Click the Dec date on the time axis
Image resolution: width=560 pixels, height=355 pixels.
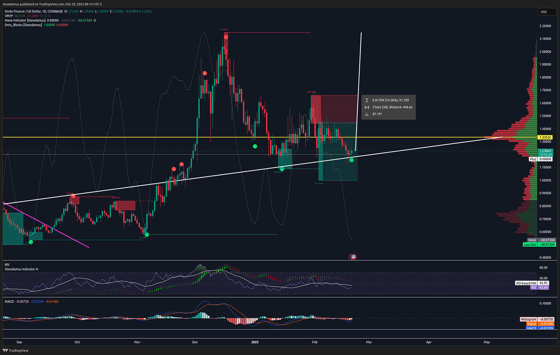195,342
